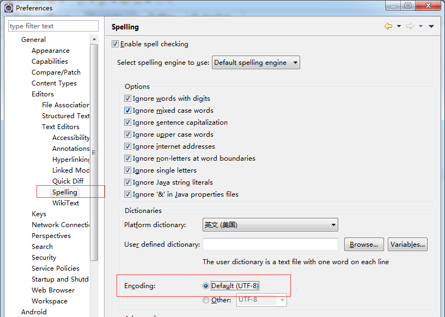Uncheck Ignore internet addresses option

point(127,147)
